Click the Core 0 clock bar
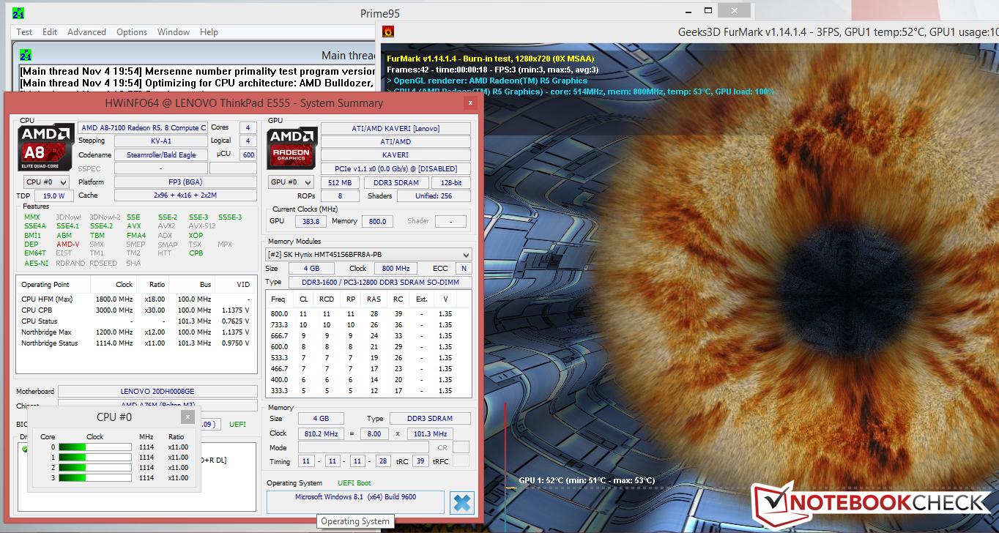This screenshot has width=999, height=533. 95,447
